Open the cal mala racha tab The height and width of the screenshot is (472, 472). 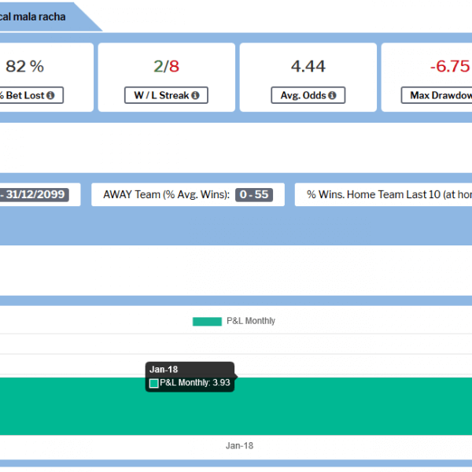tap(35, 16)
